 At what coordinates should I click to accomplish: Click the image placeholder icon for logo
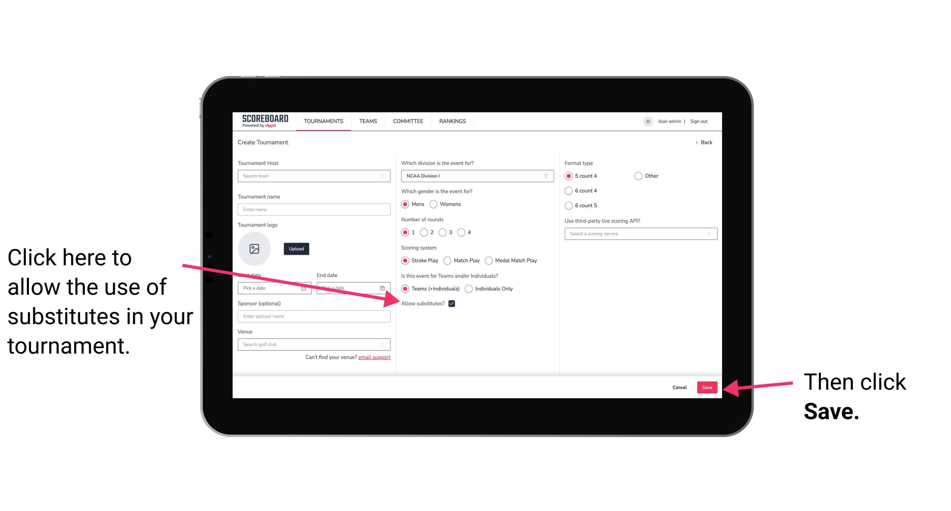(x=254, y=248)
